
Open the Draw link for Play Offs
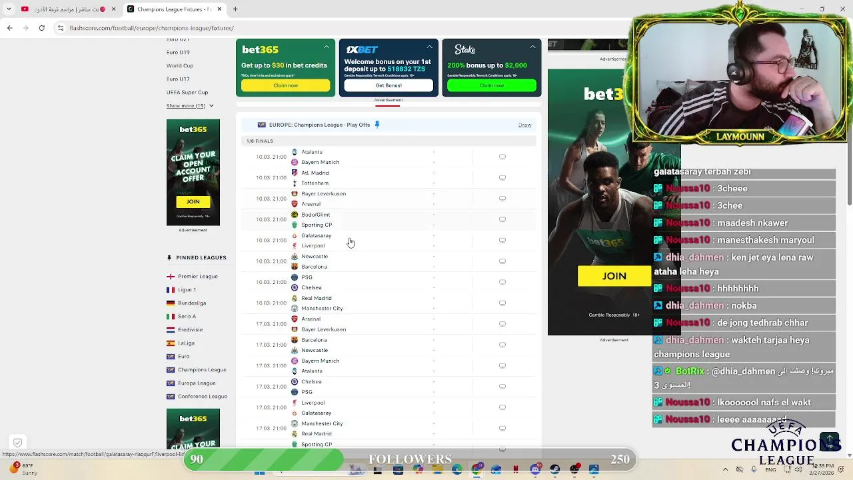click(x=524, y=125)
